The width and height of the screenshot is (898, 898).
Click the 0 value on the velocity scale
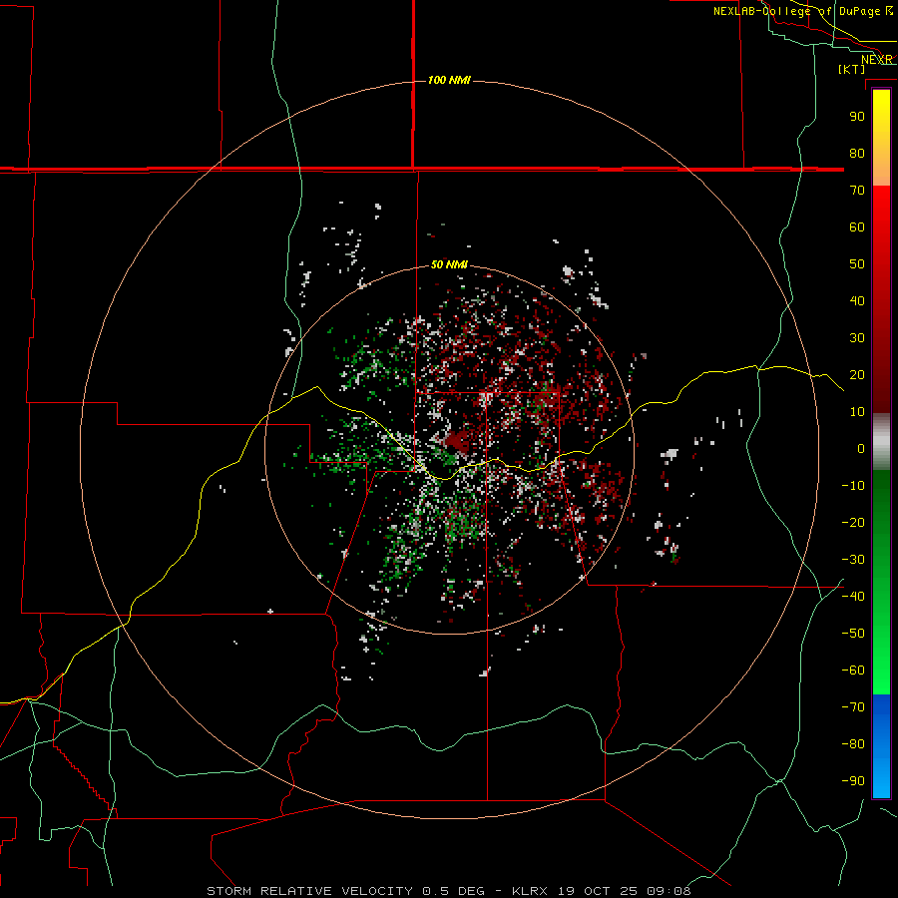pyautogui.click(x=861, y=448)
